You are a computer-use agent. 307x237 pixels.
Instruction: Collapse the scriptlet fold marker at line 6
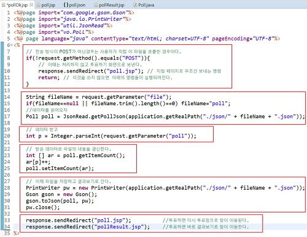tap(12, 45)
